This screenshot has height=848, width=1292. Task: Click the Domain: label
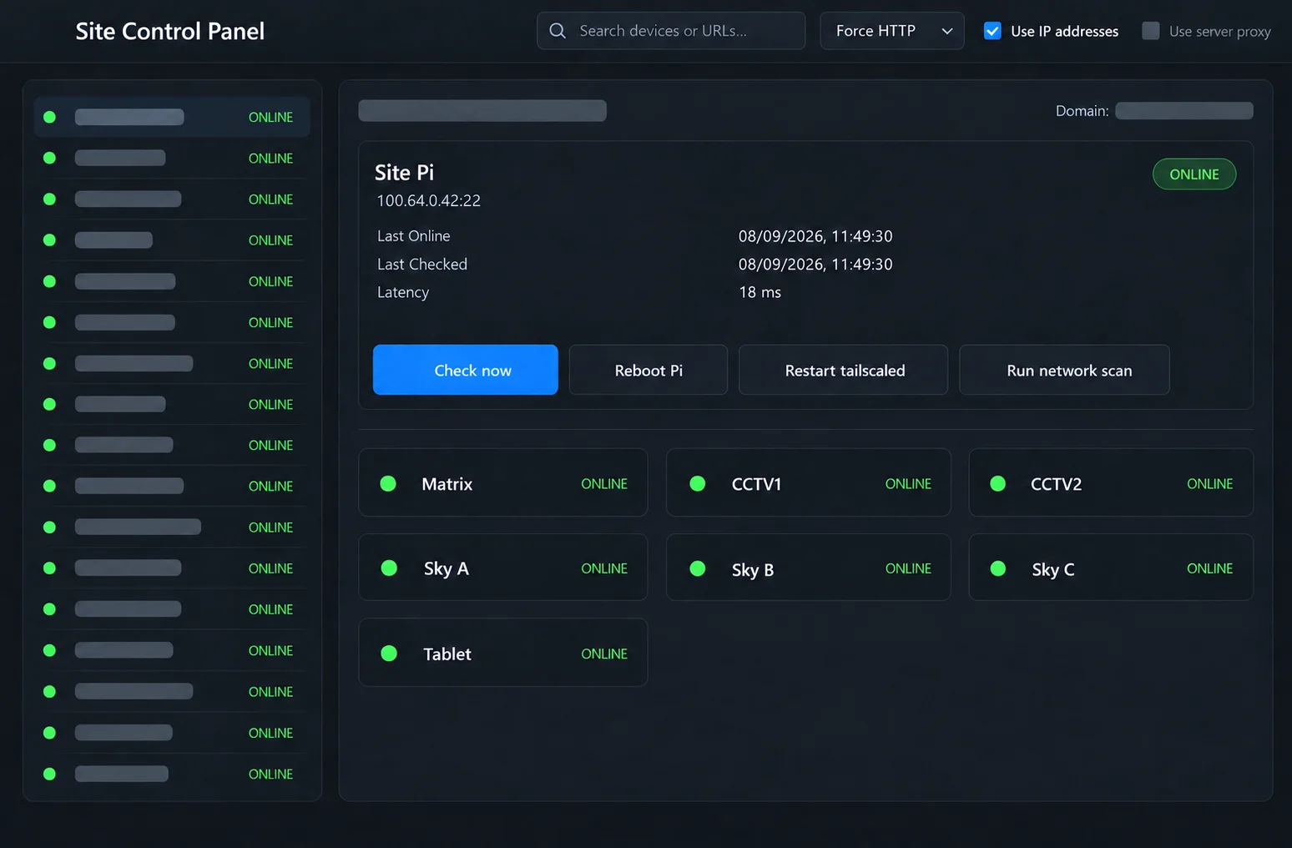[1082, 111]
